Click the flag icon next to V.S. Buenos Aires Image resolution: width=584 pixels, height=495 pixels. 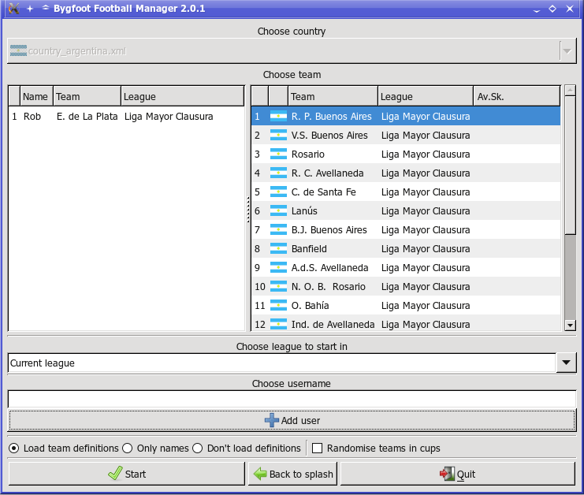point(278,136)
